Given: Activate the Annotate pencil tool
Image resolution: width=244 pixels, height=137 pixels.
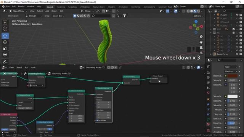Looking at the screenshot, I should pyautogui.click(x=5, y=62).
